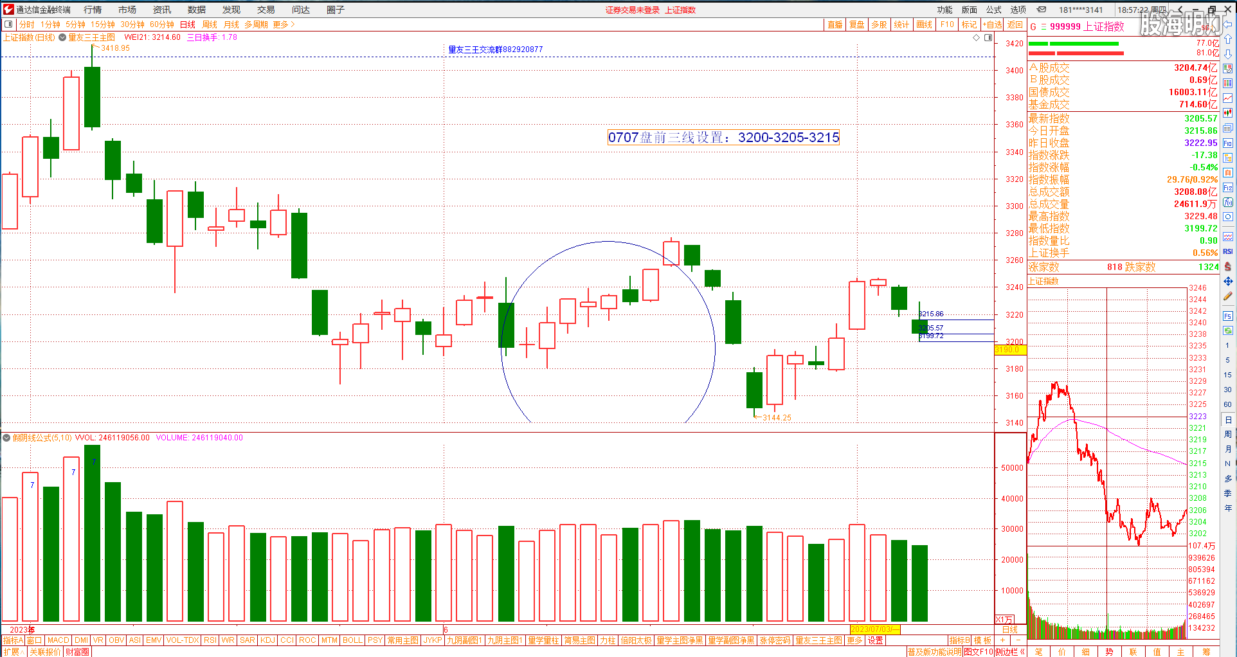The height and width of the screenshot is (657, 1237).
Task: Open indicator dropdown beside 里友三王主图
Action: [x=62, y=37]
